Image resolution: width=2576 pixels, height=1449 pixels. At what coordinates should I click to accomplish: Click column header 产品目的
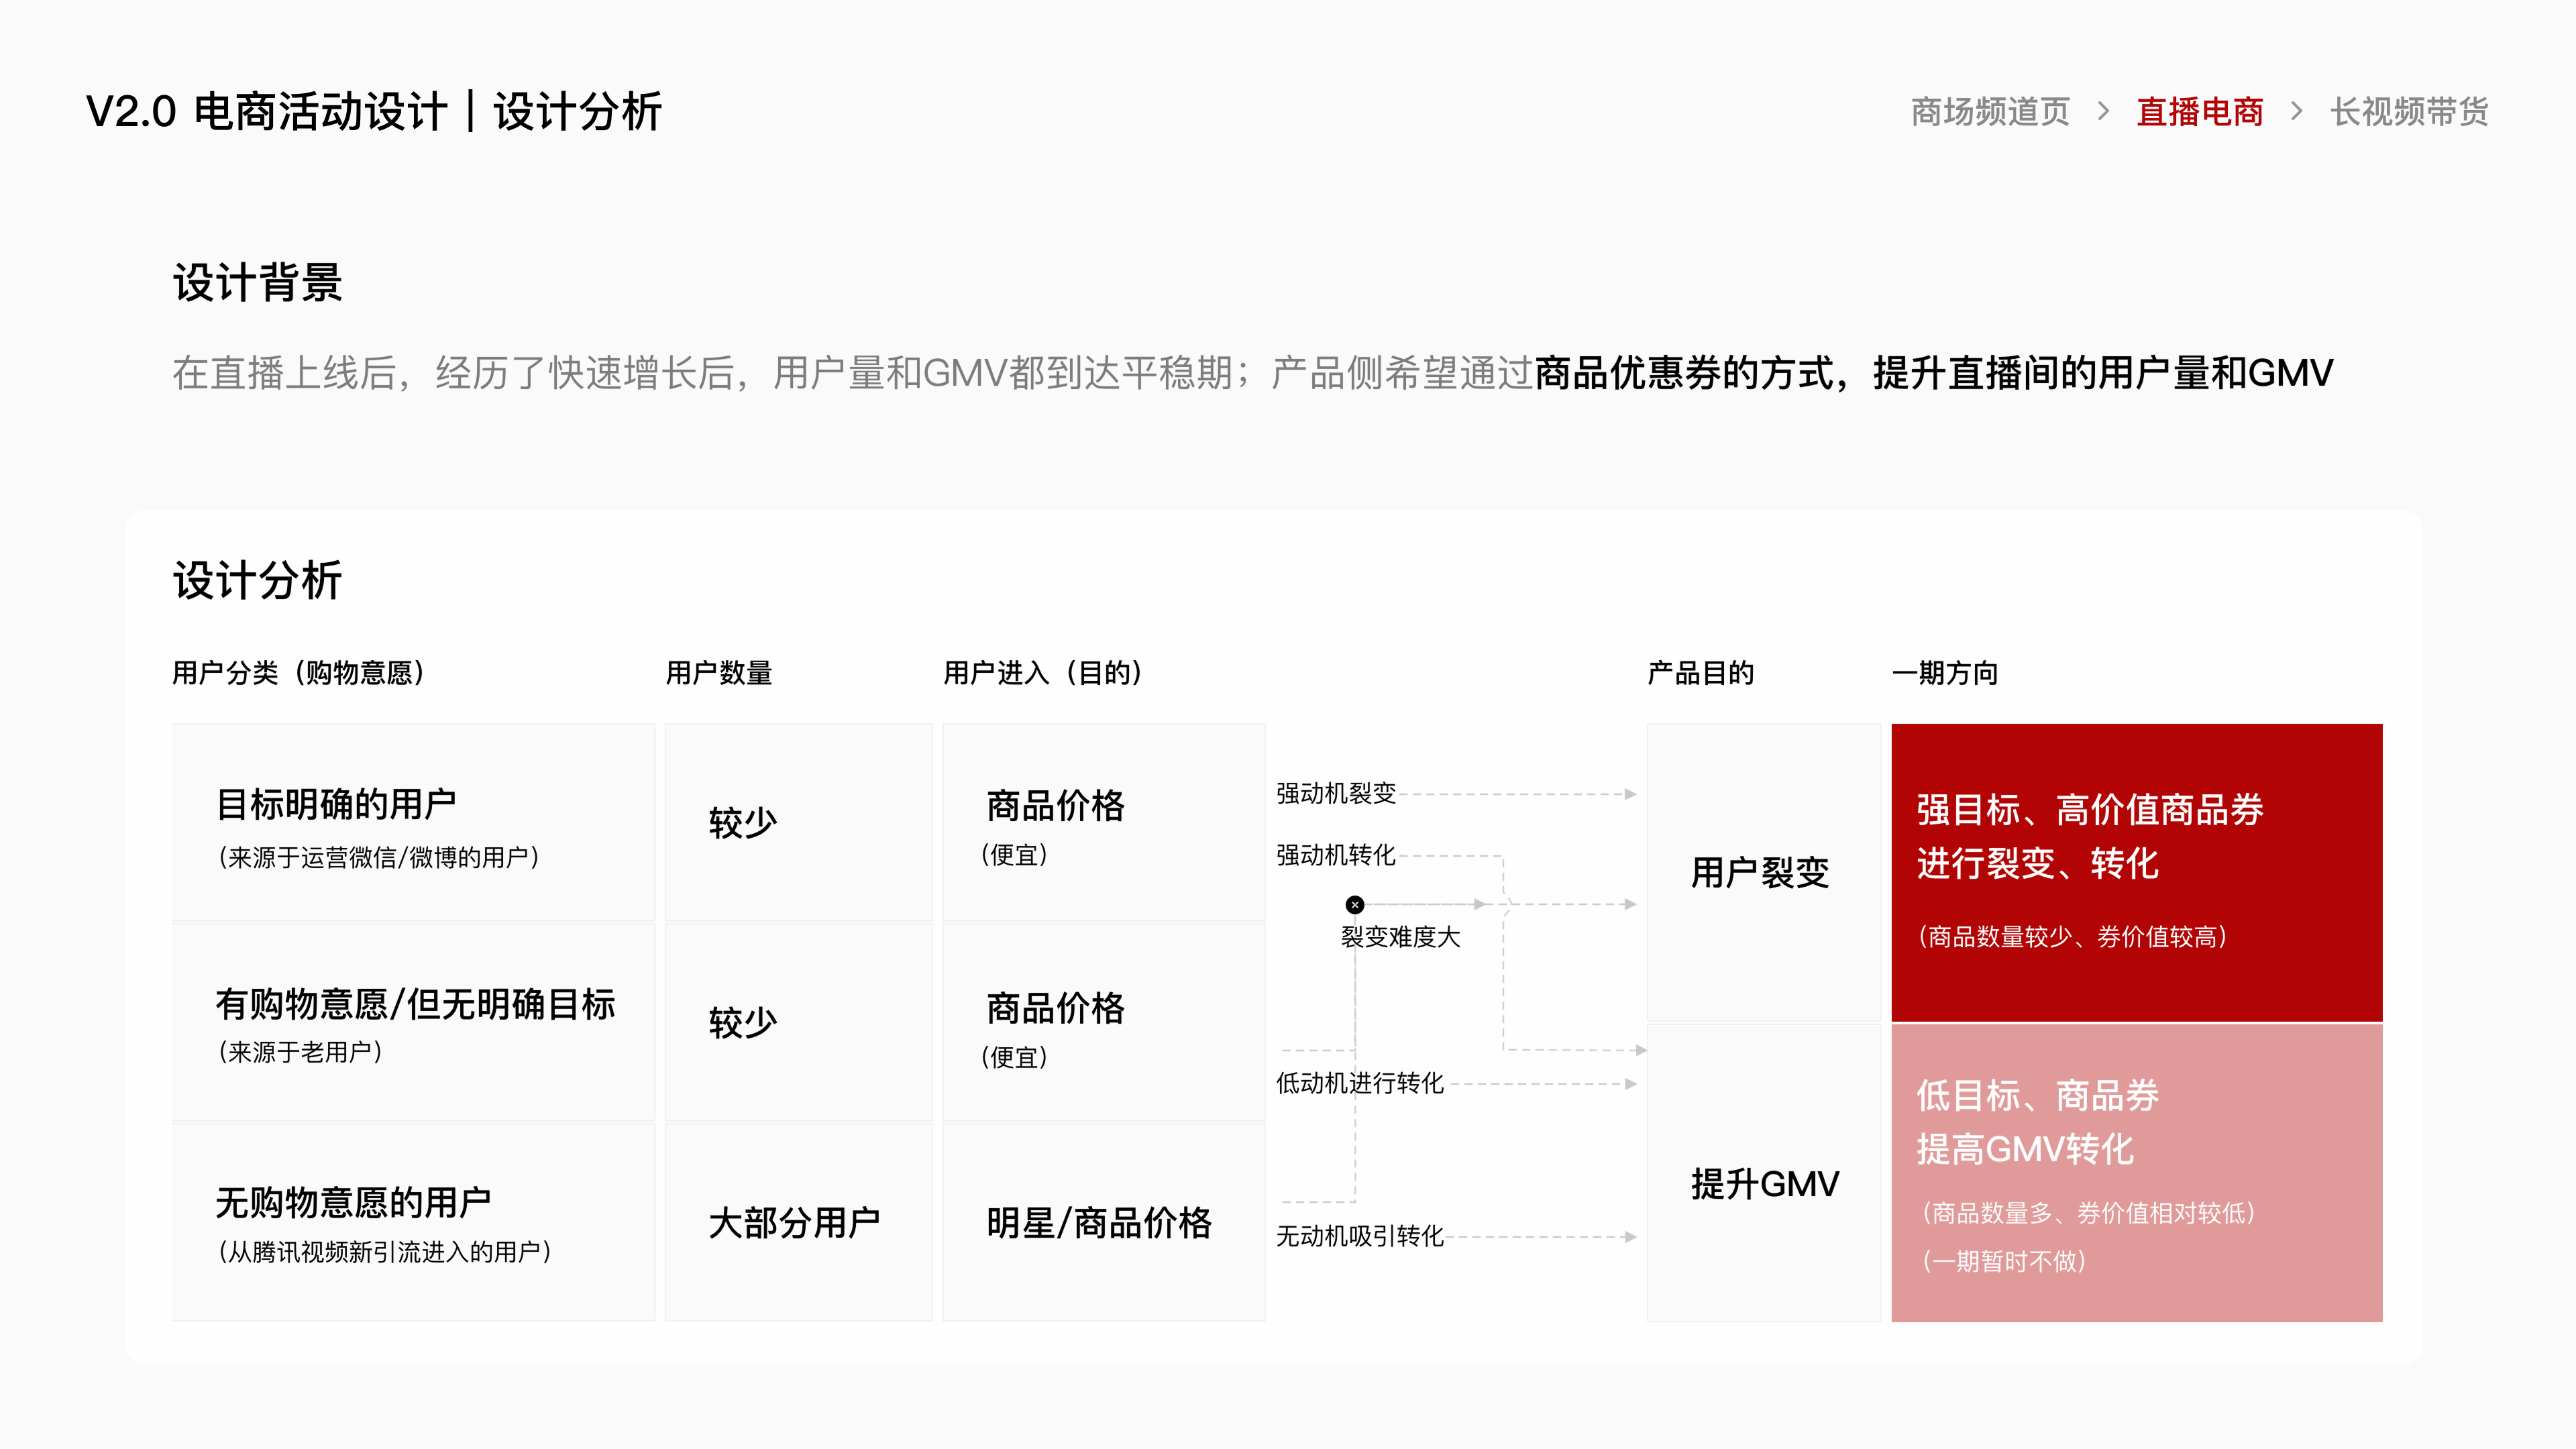pos(1701,673)
